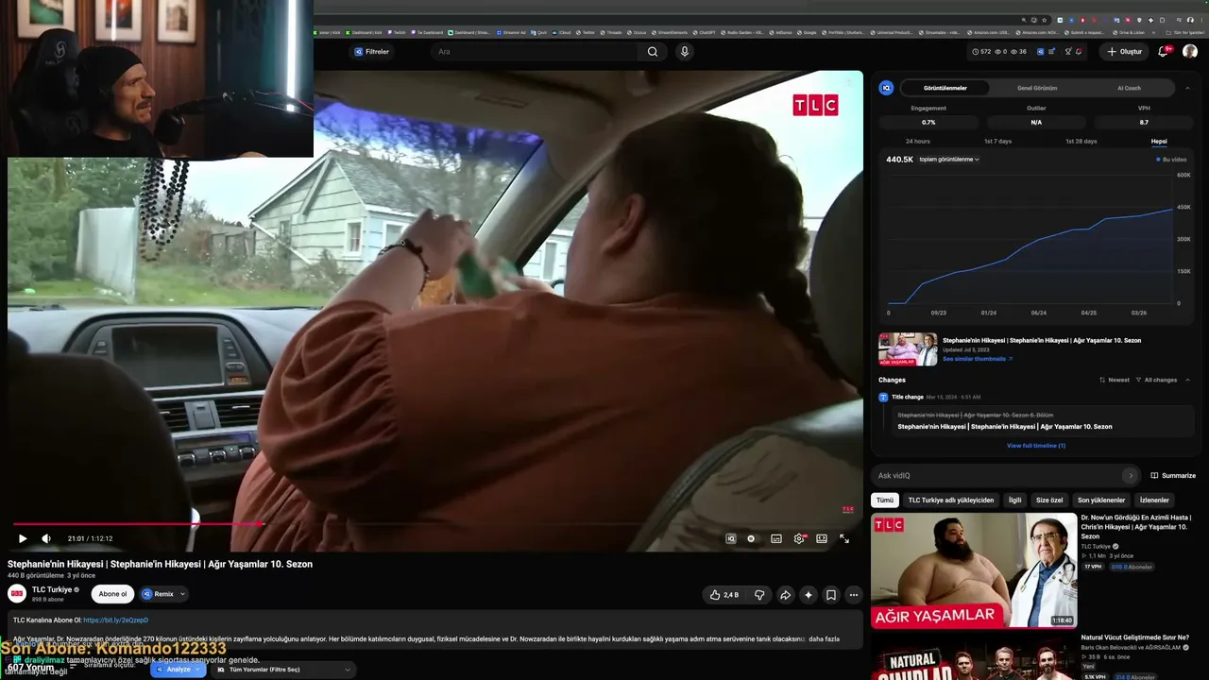
Task: Click the vidIQ trophy icon in the top toolbar
Action: [1068, 52]
